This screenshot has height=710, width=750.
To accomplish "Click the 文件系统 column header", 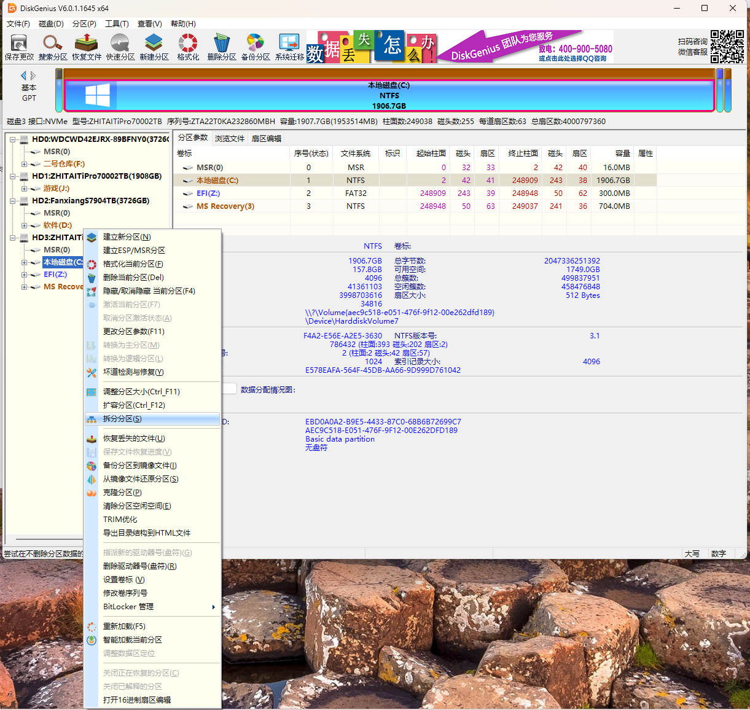I will tap(356, 154).
